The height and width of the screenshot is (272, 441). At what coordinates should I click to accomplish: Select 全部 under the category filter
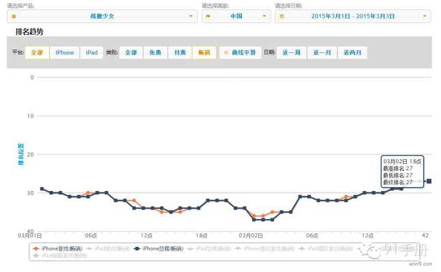pyautogui.click(x=131, y=52)
